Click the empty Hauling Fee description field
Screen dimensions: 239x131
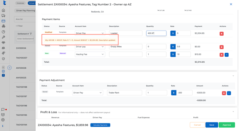tap(126, 54)
